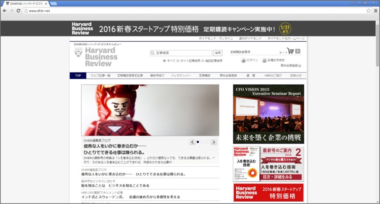Select the サイト記事検索 radio button
Screen dimensions: 380x204
point(178,61)
